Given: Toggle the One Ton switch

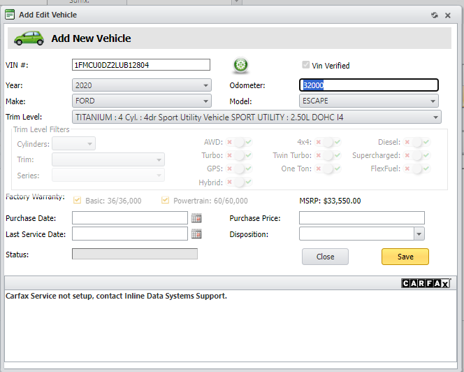Looking at the screenshot, I should tap(328, 169).
